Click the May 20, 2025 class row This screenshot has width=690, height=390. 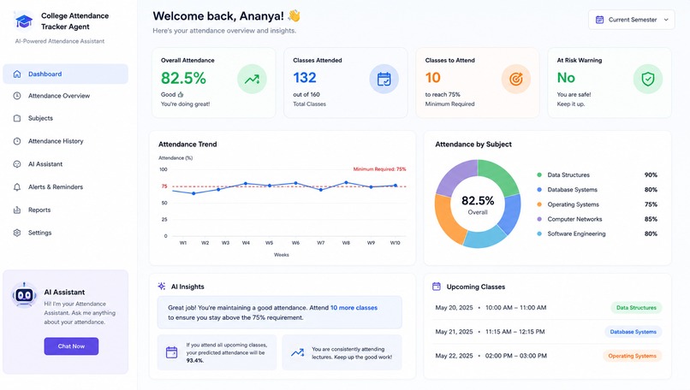[548, 308]
